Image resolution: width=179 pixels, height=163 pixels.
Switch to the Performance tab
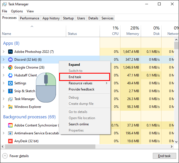(x=30, y=18)
